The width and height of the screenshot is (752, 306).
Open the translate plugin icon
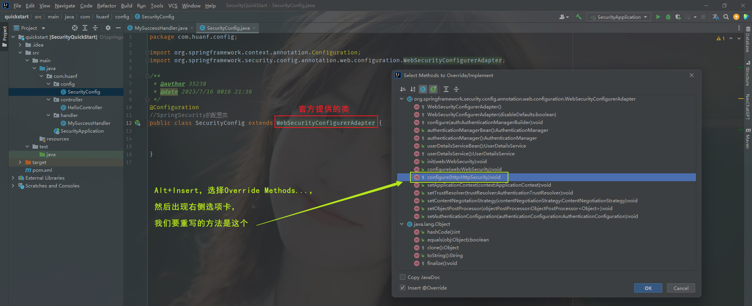[716, 17]
